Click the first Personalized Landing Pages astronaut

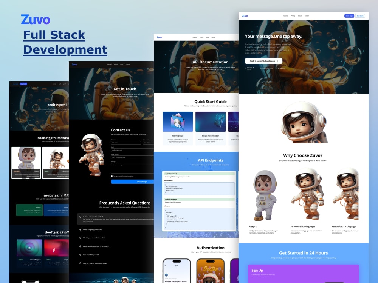click(307, 194)
